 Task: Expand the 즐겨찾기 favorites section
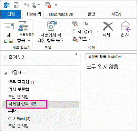pyautogui.click(x=6, y=58)
